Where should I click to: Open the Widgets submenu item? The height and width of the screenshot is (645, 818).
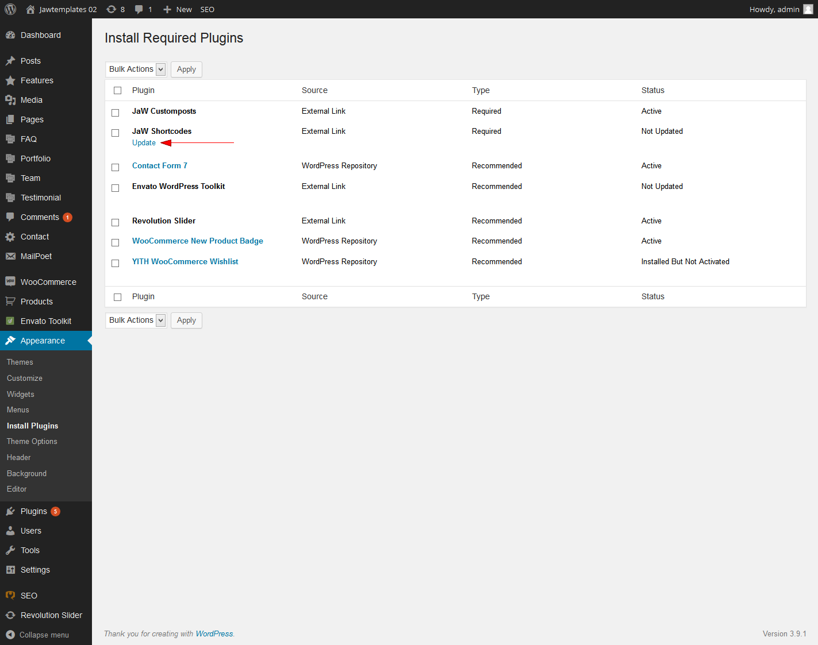click(21, 395)
